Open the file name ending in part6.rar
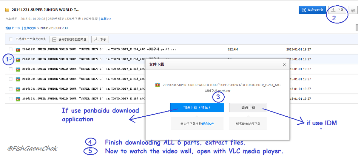 click(x=99, y=49)
